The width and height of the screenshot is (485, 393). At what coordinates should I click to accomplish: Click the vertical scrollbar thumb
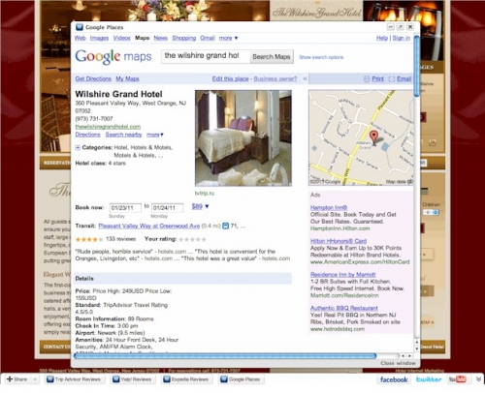click(x=416, y=67)
